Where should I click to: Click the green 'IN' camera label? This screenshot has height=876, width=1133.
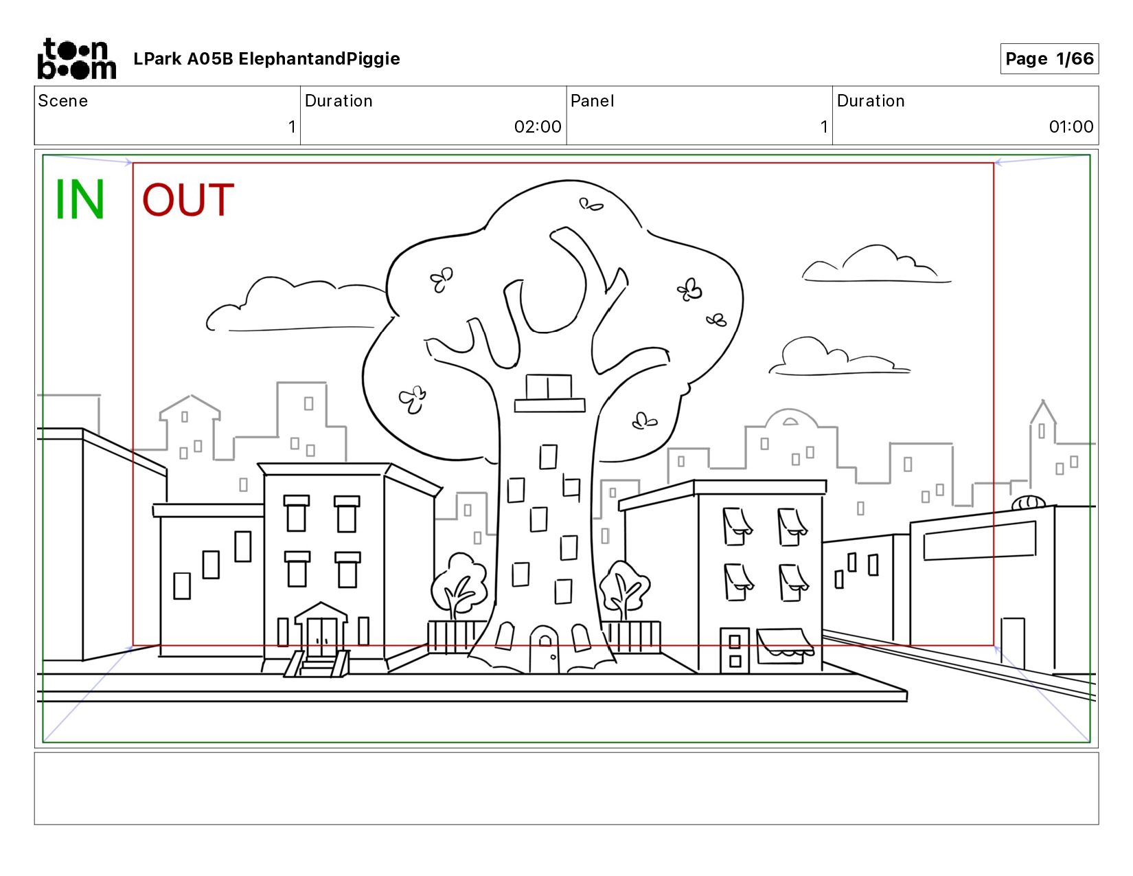(80, 200)
